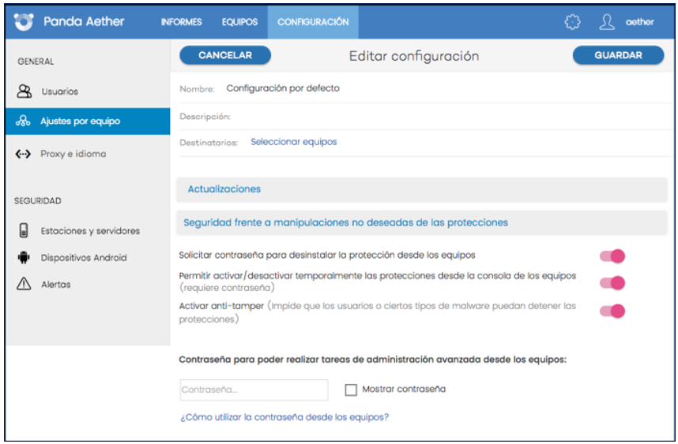
Task: Click the Panda Aether logo icon
Action: [x=24, y=21]
